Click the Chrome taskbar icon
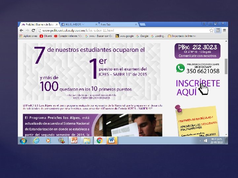The height and width of the screenshot is (178, 238). (99, 141)
